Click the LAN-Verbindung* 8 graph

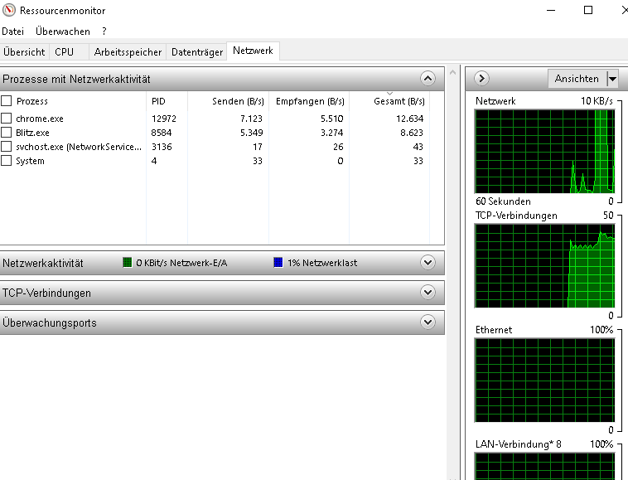pyautogui.click(x=544, y=467)
